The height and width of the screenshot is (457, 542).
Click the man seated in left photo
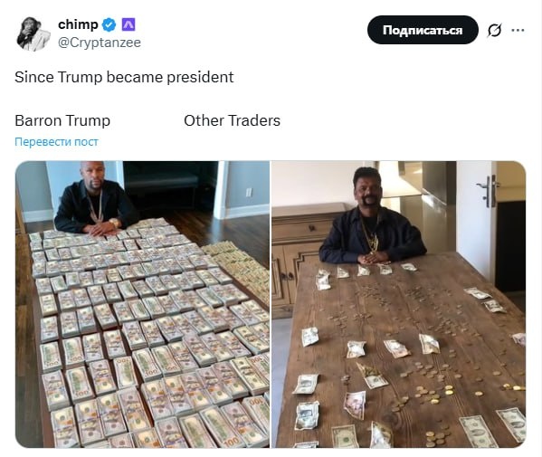tap(95, 199)
